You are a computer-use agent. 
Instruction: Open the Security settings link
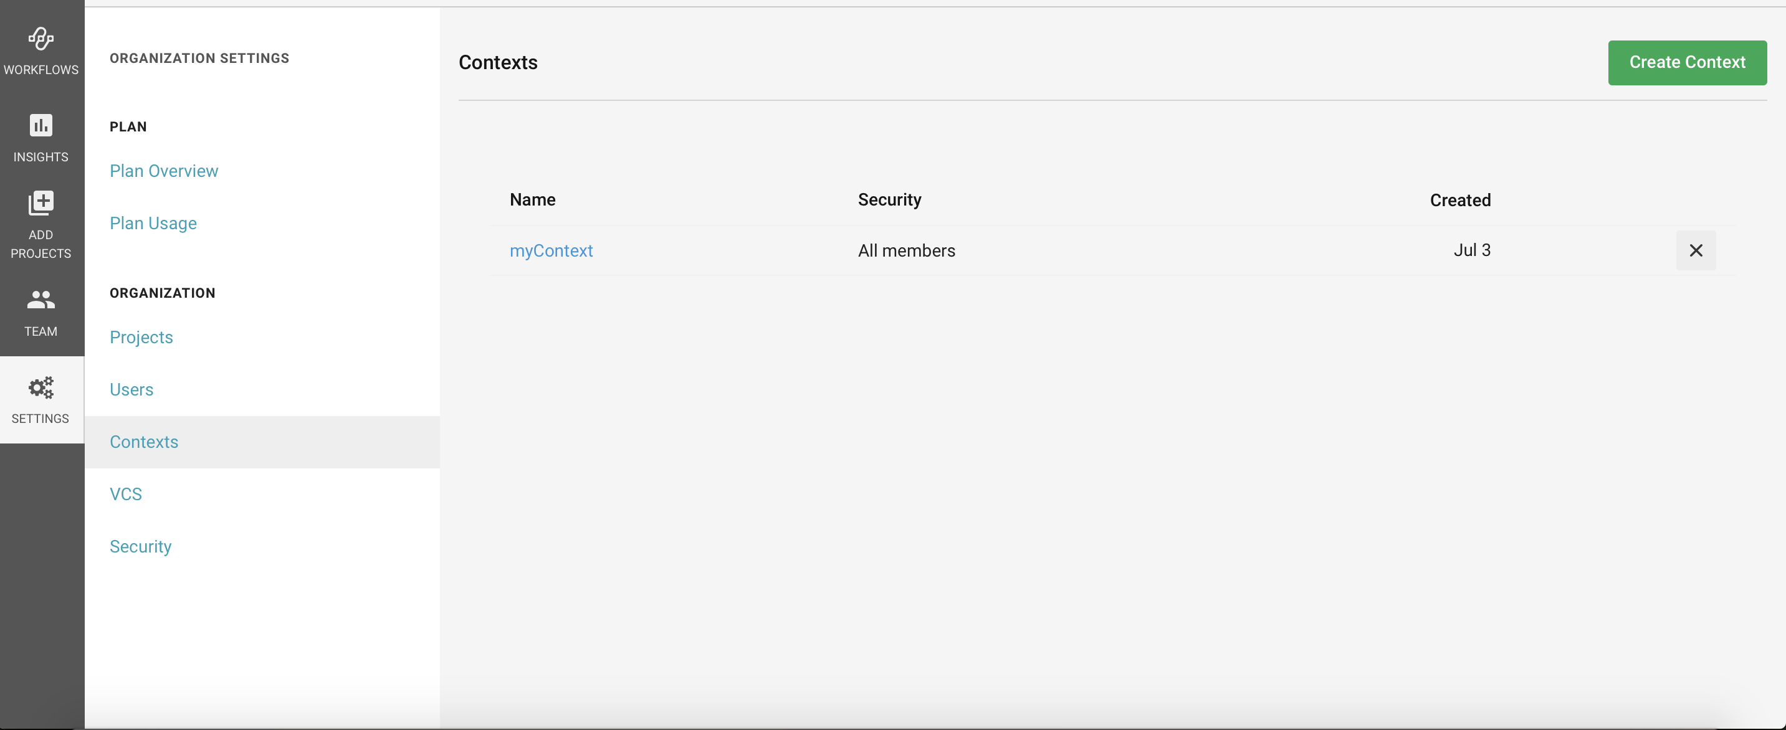[141, 546]
